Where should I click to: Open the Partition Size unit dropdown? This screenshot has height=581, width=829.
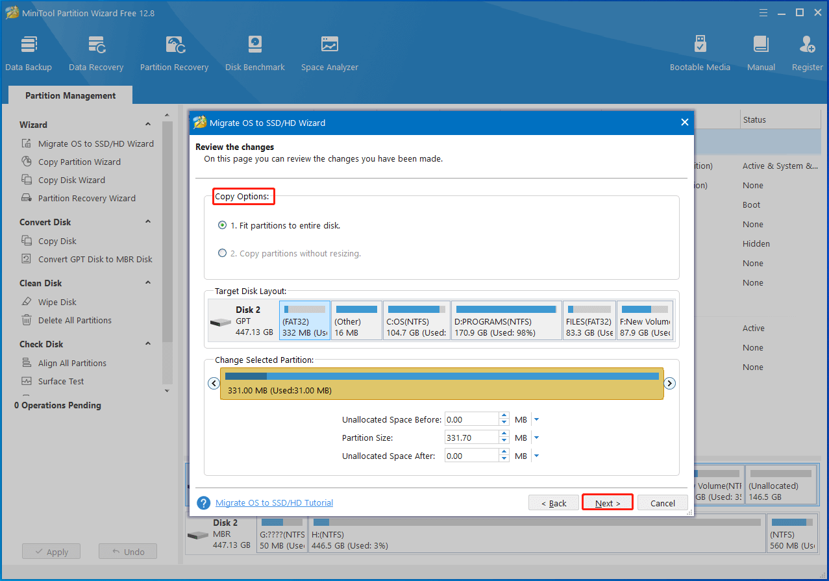(x=536, y=437)
